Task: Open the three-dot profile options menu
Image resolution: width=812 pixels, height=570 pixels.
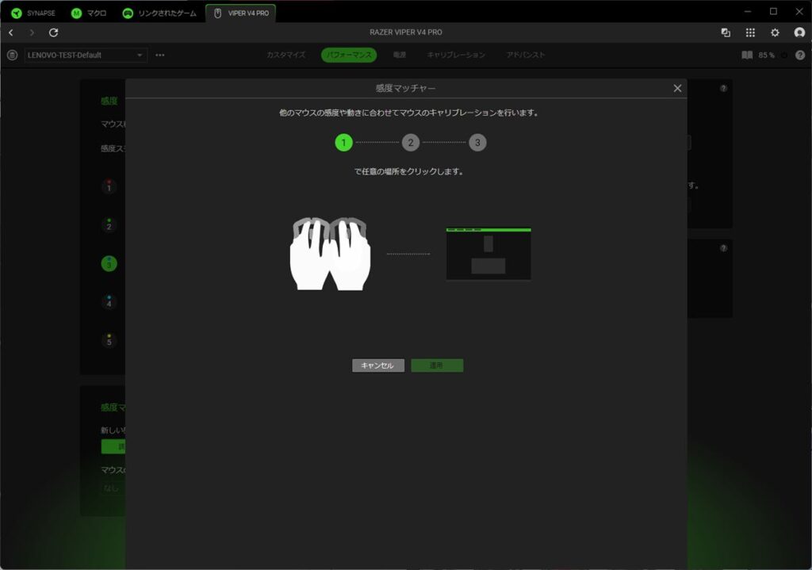Action: click(160, 55)
